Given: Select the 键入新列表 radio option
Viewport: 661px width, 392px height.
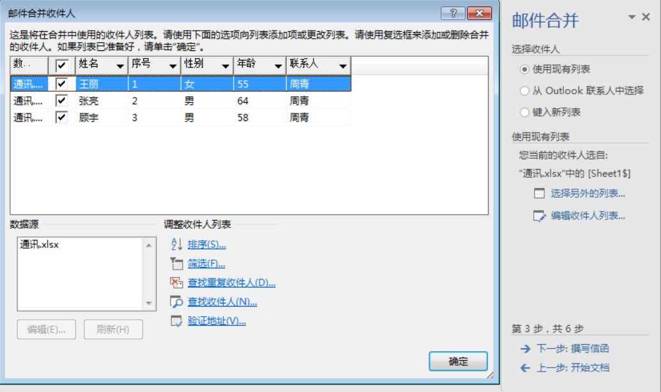Looking at the screenshot, I should tap(525, 112).
